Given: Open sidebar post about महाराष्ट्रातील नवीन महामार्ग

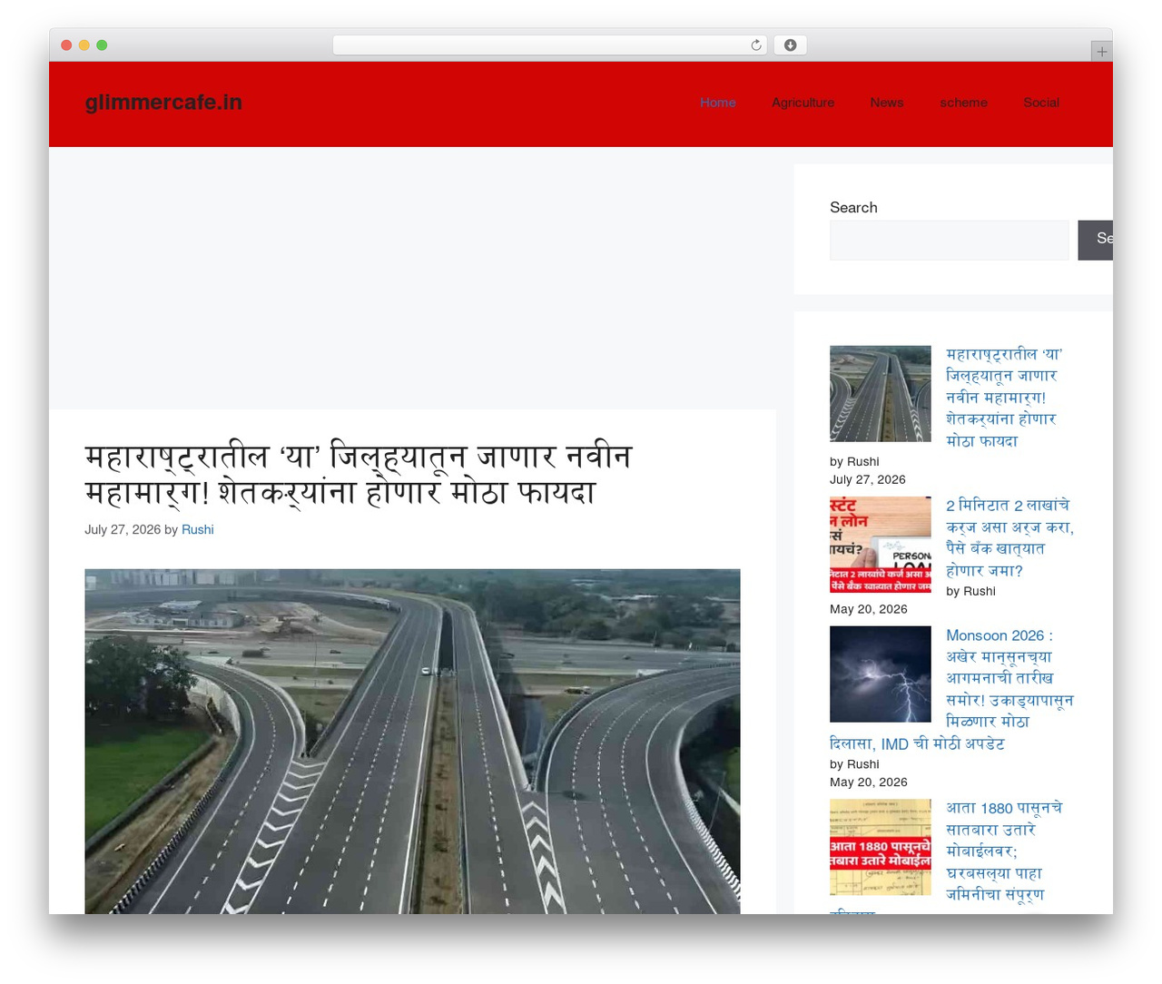Looking at the screenshot, I should tap(1003, 398).
